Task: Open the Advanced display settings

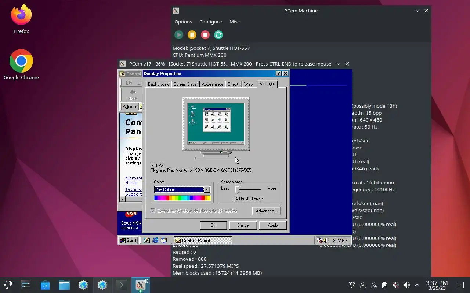Action: pyautogui.click(x=266, y=211)
